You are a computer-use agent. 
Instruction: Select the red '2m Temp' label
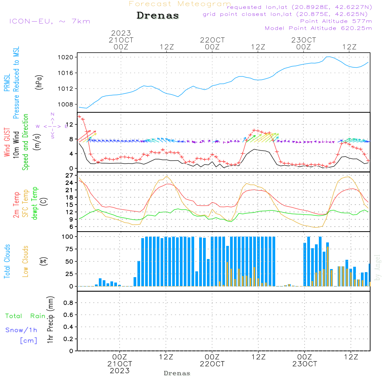[x=16, y=205]
